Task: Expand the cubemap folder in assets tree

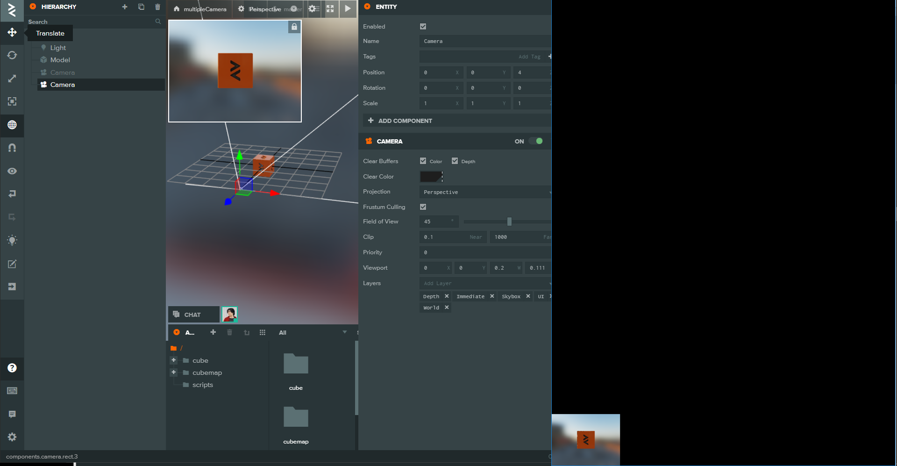Action: click(173, 373)
